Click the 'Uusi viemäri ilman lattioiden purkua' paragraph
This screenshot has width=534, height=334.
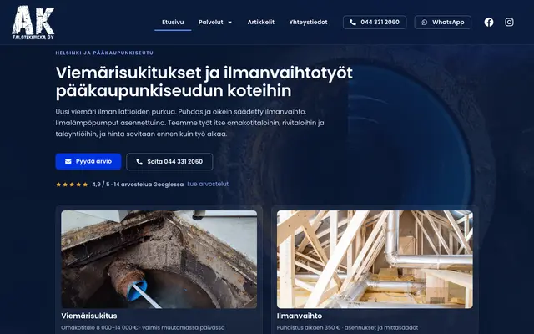point(189,123)
